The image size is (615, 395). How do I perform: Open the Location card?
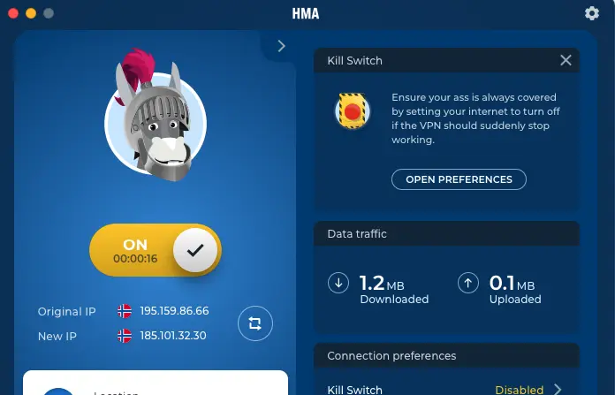[156, 383]
